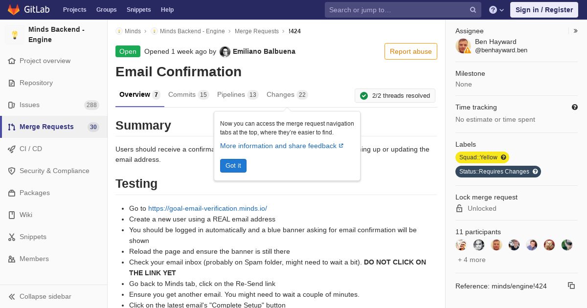This screenshot has width=587, height=308.
Task: Copy the merge request reference icon
Action: [x=571, y=286]
